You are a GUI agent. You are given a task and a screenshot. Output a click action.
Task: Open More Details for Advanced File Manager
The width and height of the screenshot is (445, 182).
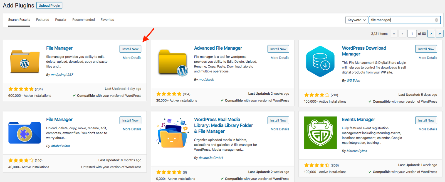[280, 58]
